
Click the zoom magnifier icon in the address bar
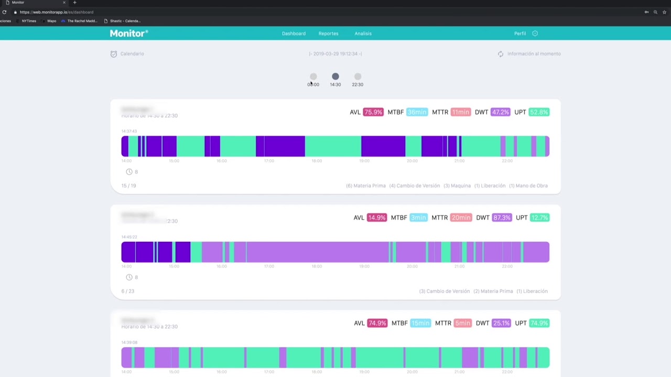(x=655, y=12)
